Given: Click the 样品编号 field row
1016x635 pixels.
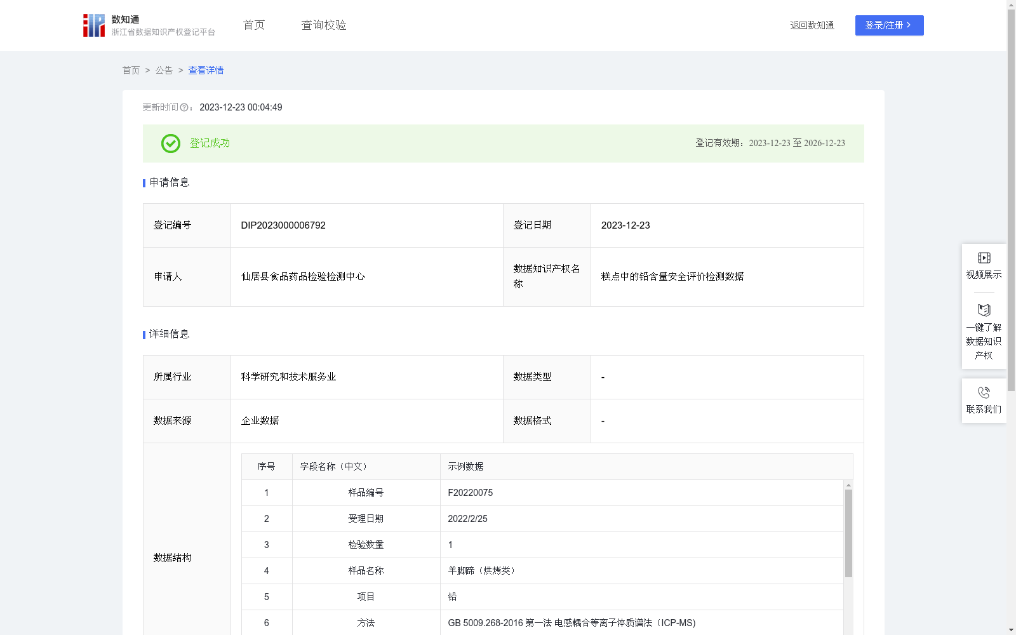Looking at the screenshot, I should click(x=542, y=493).
